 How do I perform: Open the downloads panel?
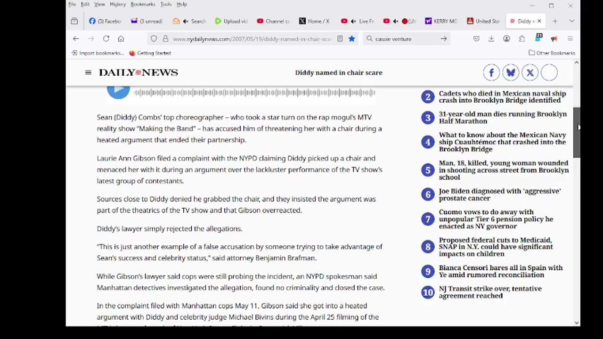click(x=491, y=39)
